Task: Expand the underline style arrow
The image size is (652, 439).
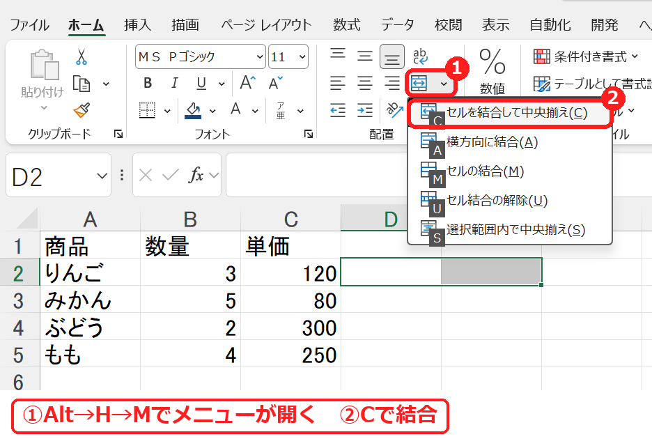Action: tap(222, 84)
